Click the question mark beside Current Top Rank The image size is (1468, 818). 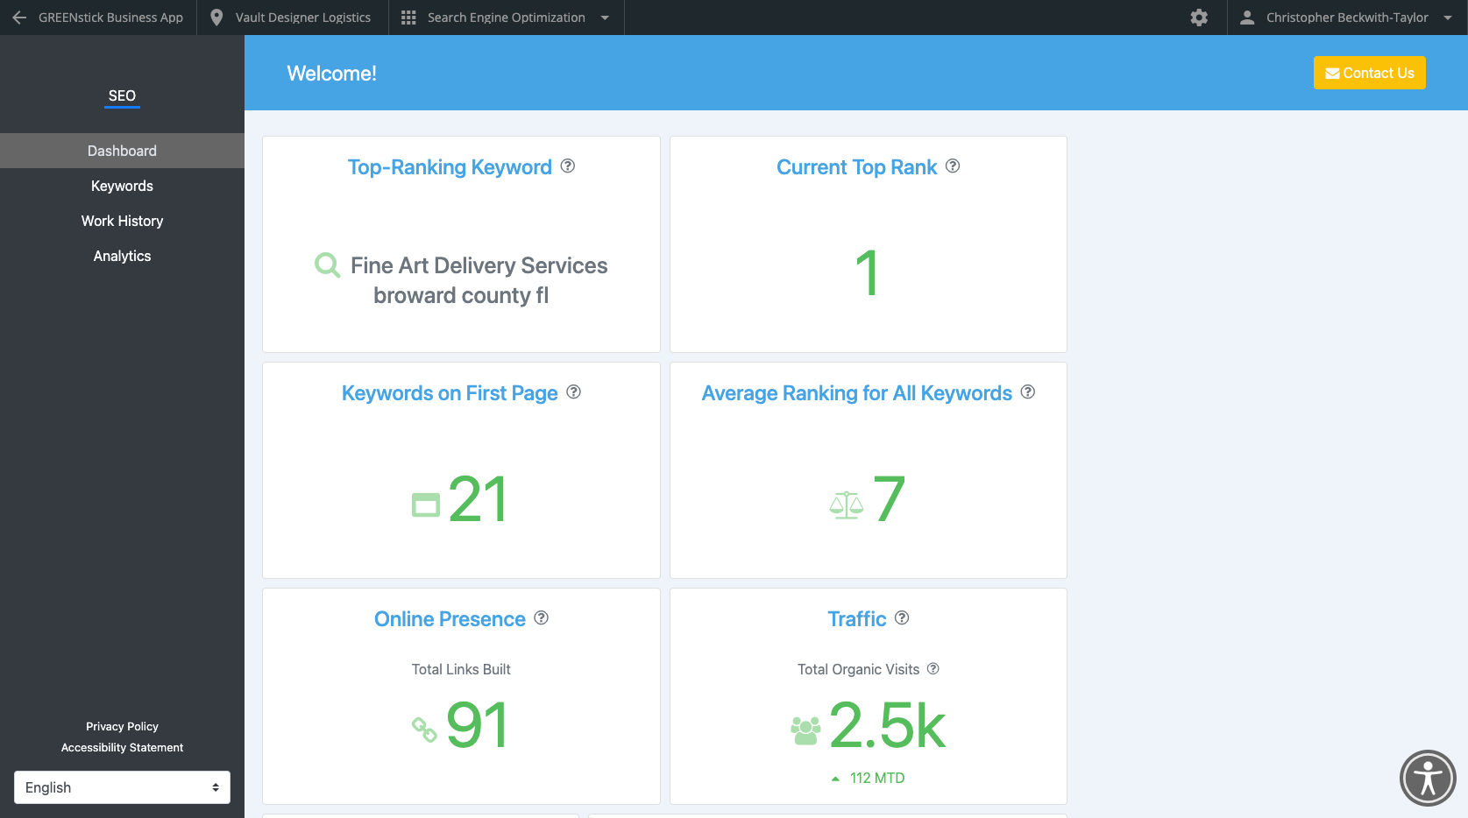coord(952,166)
